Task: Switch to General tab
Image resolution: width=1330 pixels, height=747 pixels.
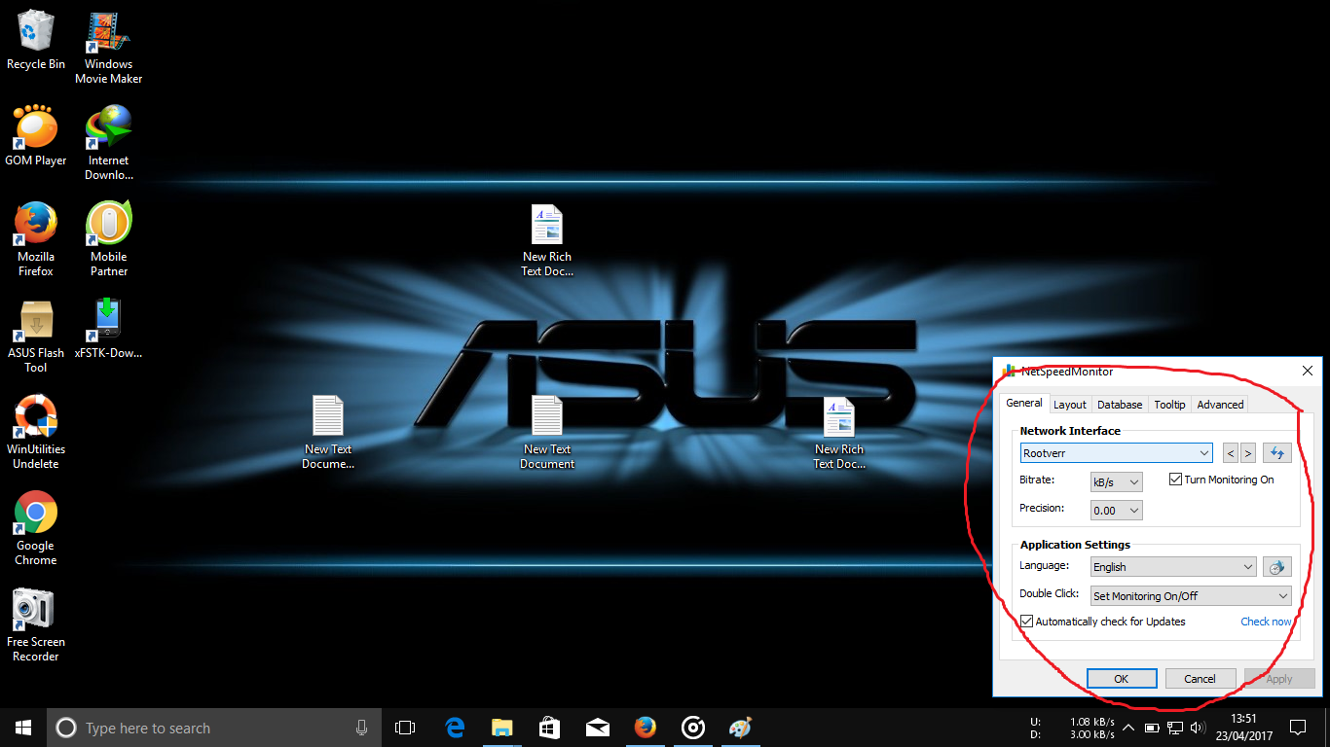Action: [x=1023, y=403]
